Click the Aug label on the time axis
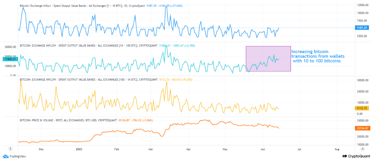Image resolution: width=372 pixels, height=159 pixels. (337, 149)
